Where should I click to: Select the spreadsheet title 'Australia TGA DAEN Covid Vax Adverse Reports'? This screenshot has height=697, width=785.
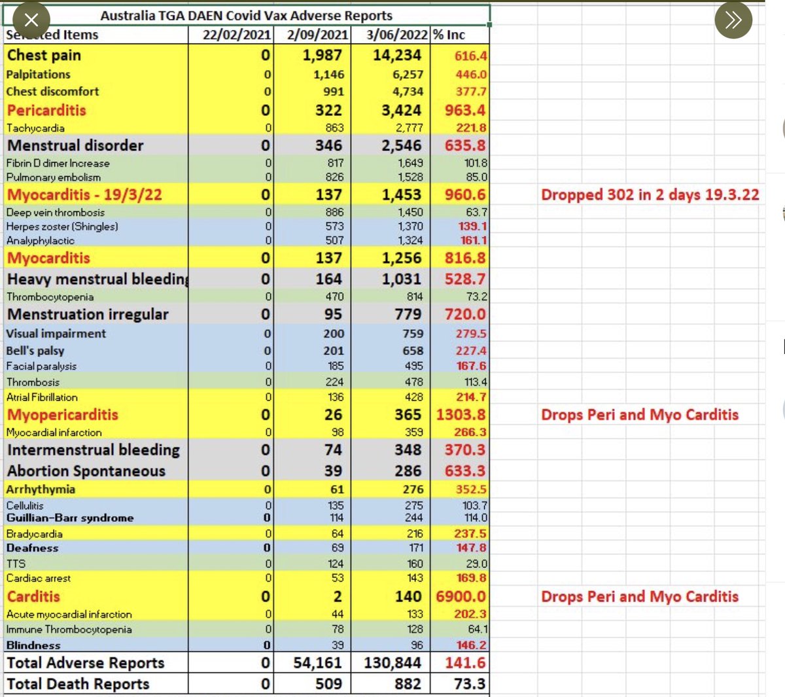click(247, 16)
